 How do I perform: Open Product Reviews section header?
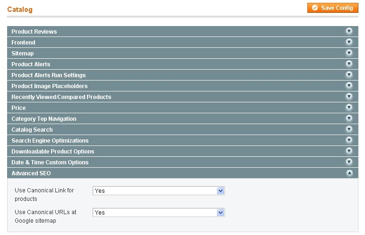tap(182, 31)
